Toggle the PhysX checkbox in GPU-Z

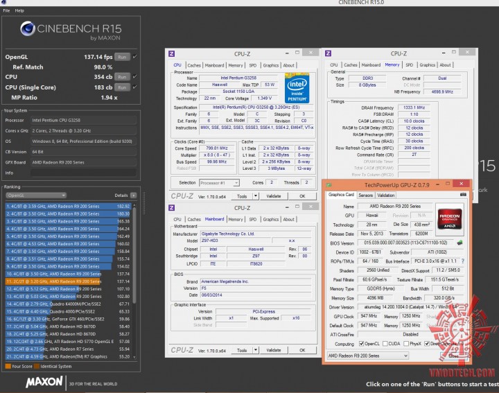(406, 344)
